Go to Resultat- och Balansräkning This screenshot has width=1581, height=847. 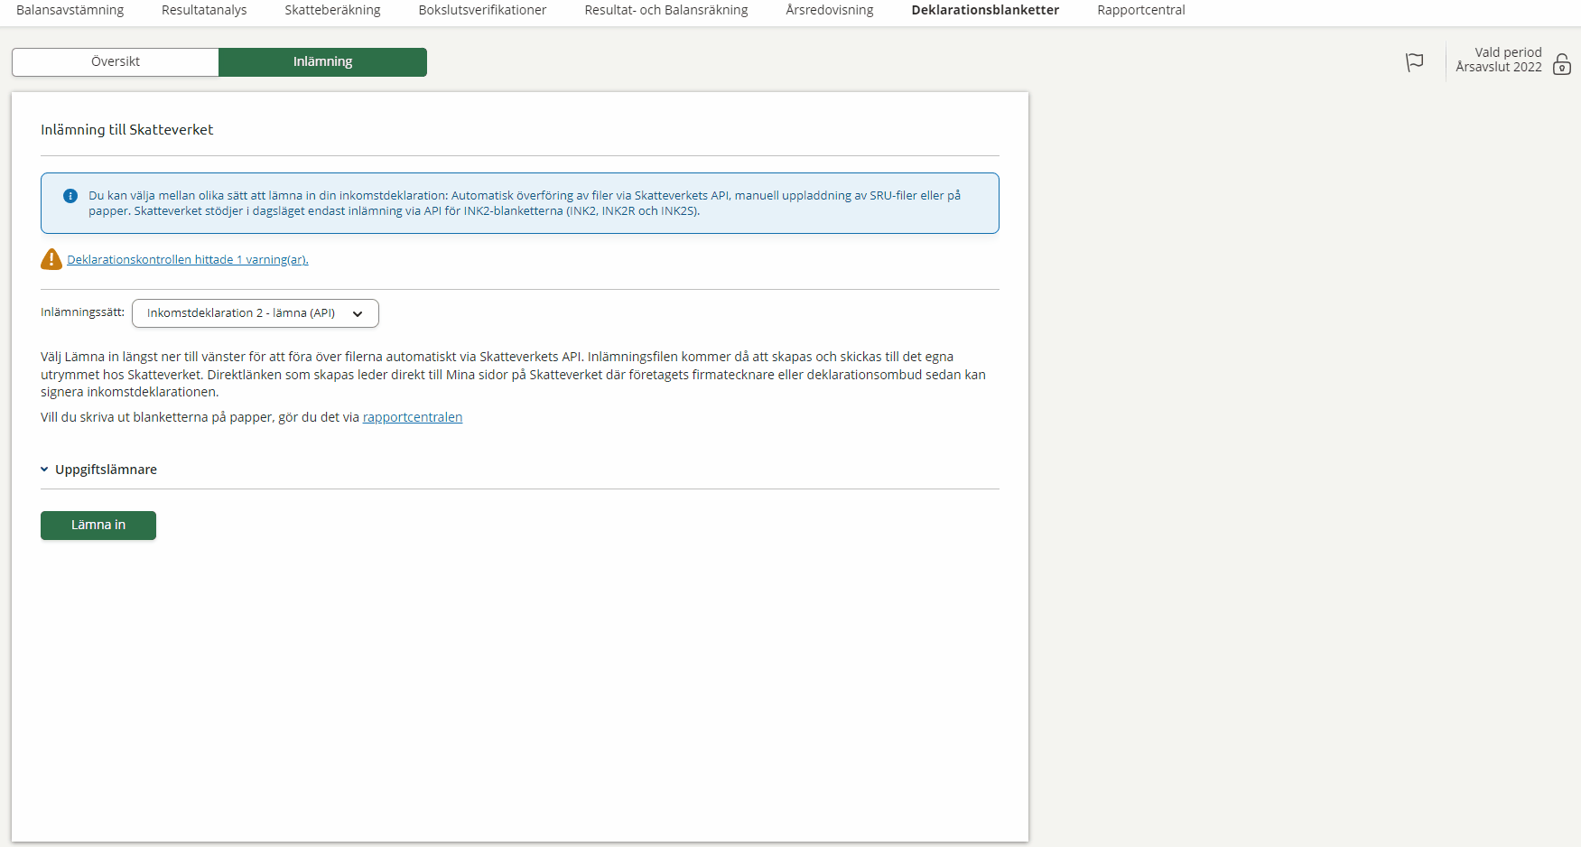(665, 10)
